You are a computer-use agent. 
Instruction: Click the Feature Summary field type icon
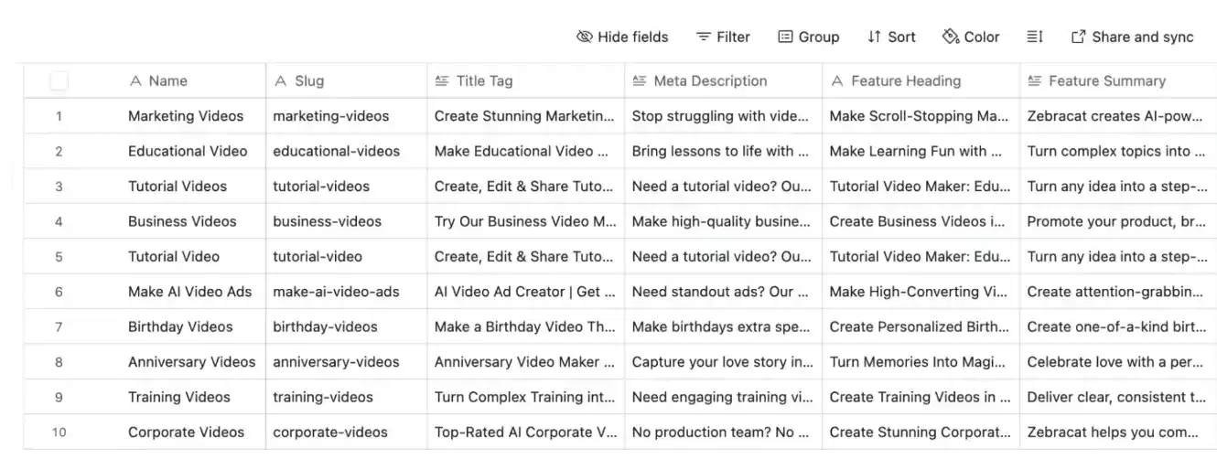click(x=1034, y=81)
